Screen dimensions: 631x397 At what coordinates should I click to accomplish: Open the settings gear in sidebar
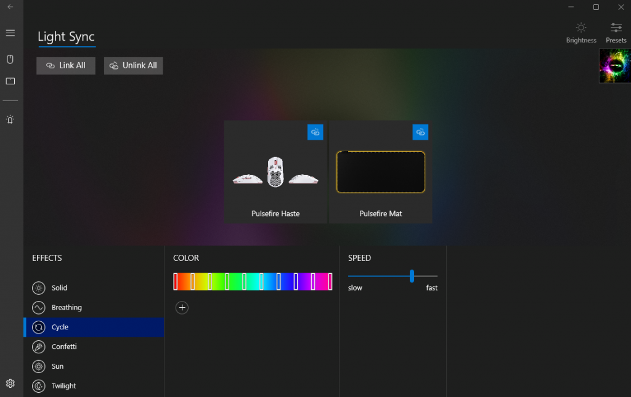click(x=10, y=383)
